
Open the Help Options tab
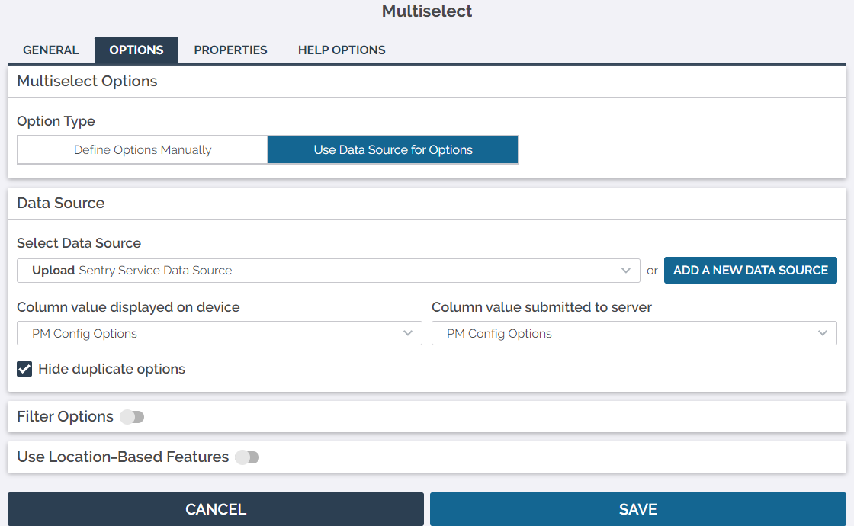point(342,50)
